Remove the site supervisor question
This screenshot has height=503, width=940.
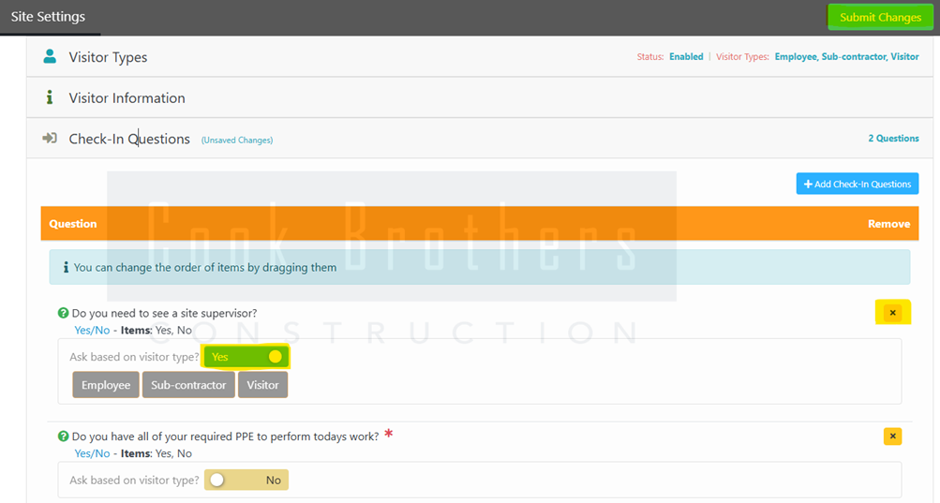892,313
